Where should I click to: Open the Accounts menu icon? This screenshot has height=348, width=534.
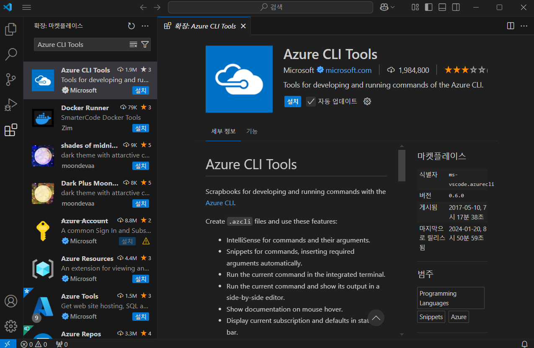(x=11, y=301)
